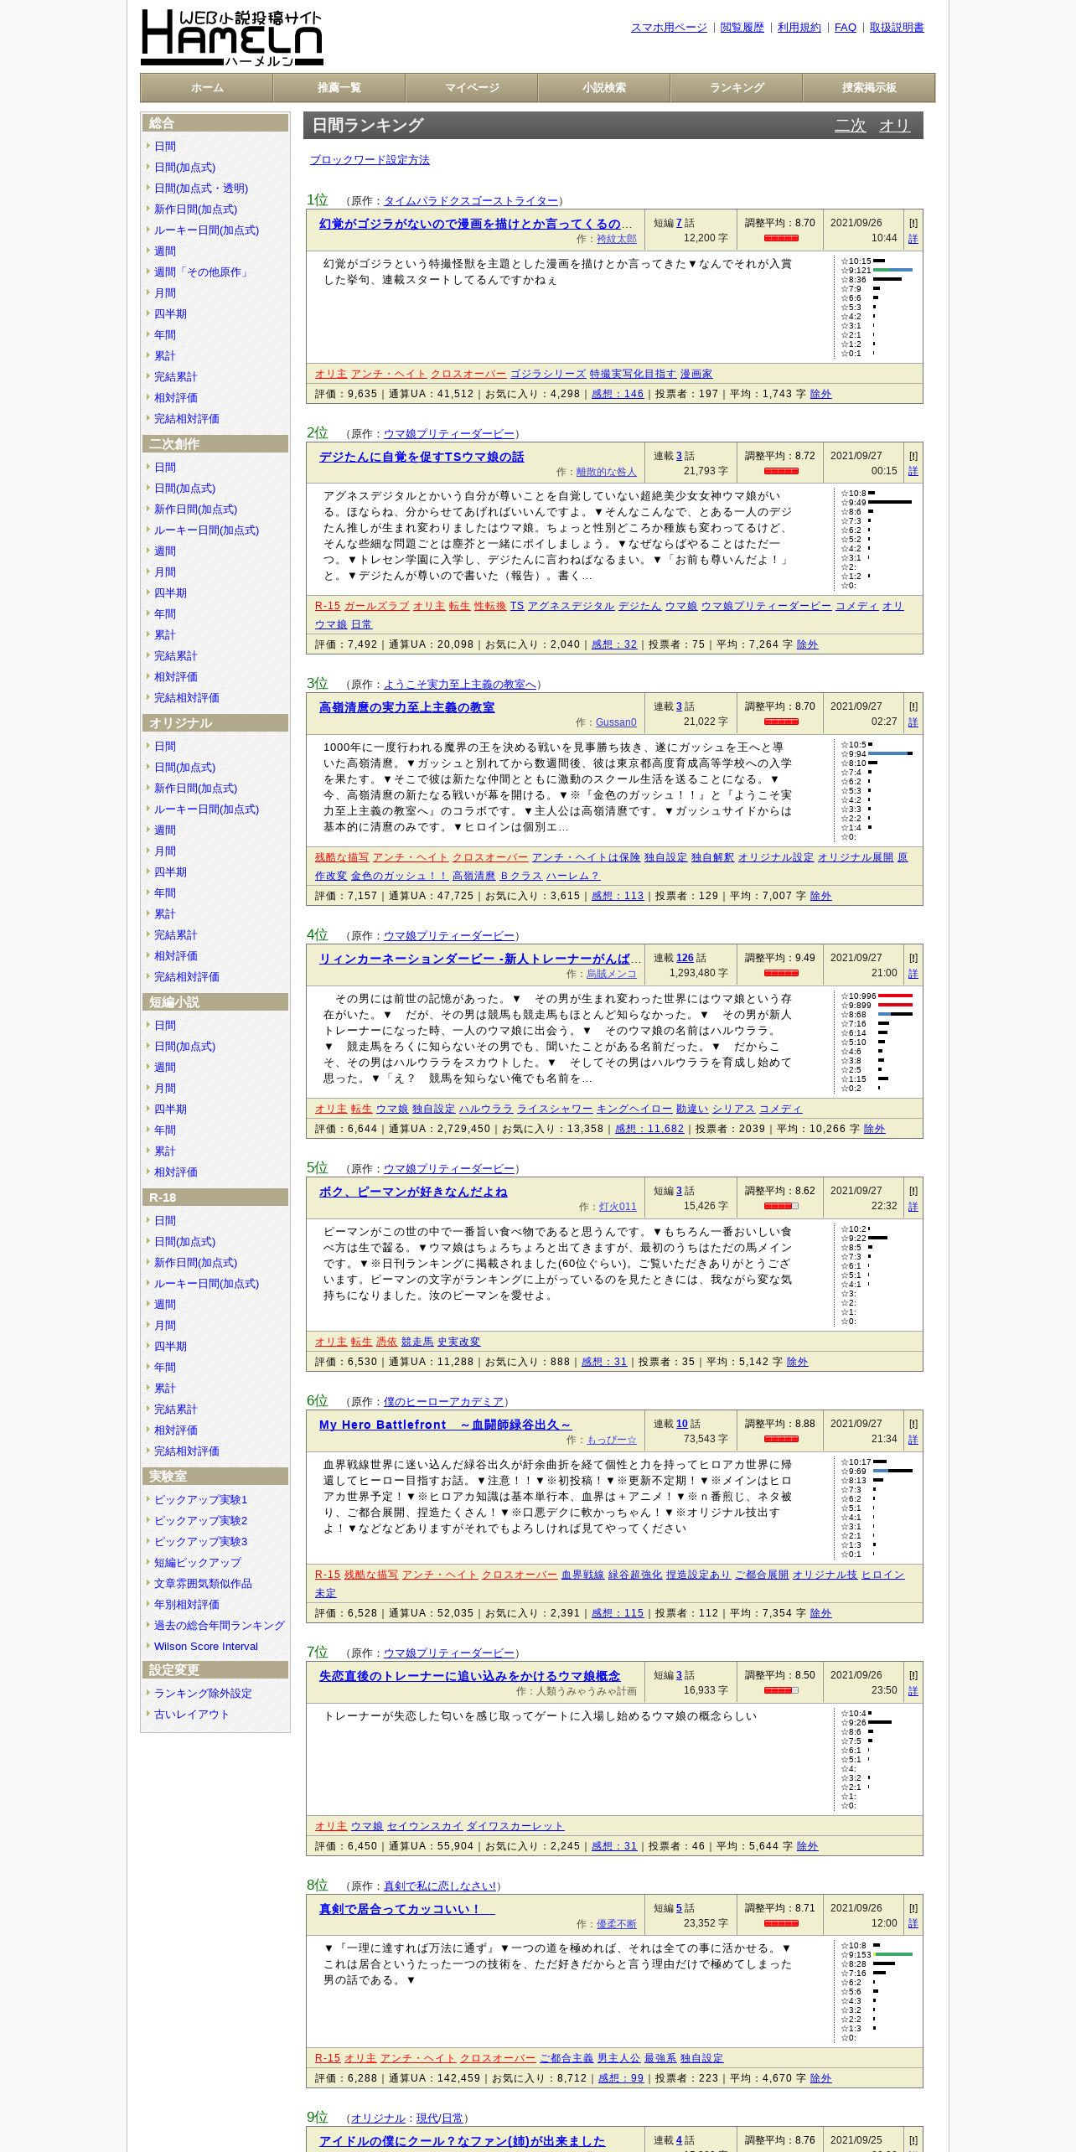The height and width of the screenshot is (2152, 1076).
Task: Open 小説検索 in the navigation bar
Action: pyautogui.click(x=604, y=88)
